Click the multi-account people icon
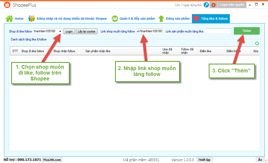 click(31, 19)
